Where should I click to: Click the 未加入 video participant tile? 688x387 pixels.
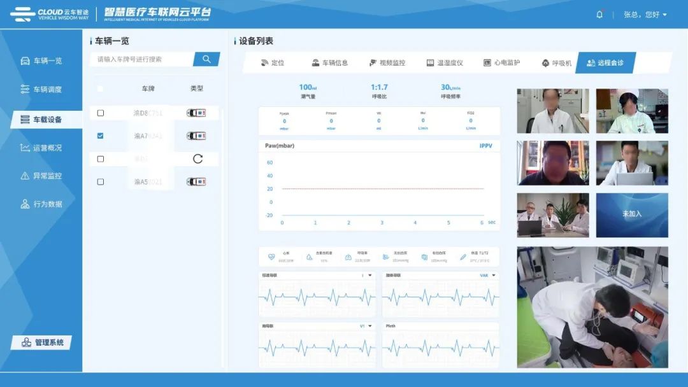coord(632,215)
